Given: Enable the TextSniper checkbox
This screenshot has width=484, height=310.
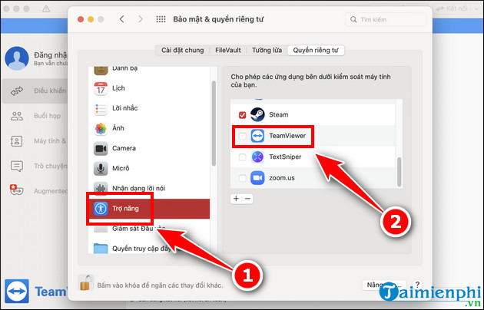Looking at the screenshot, I should (242, 157).
